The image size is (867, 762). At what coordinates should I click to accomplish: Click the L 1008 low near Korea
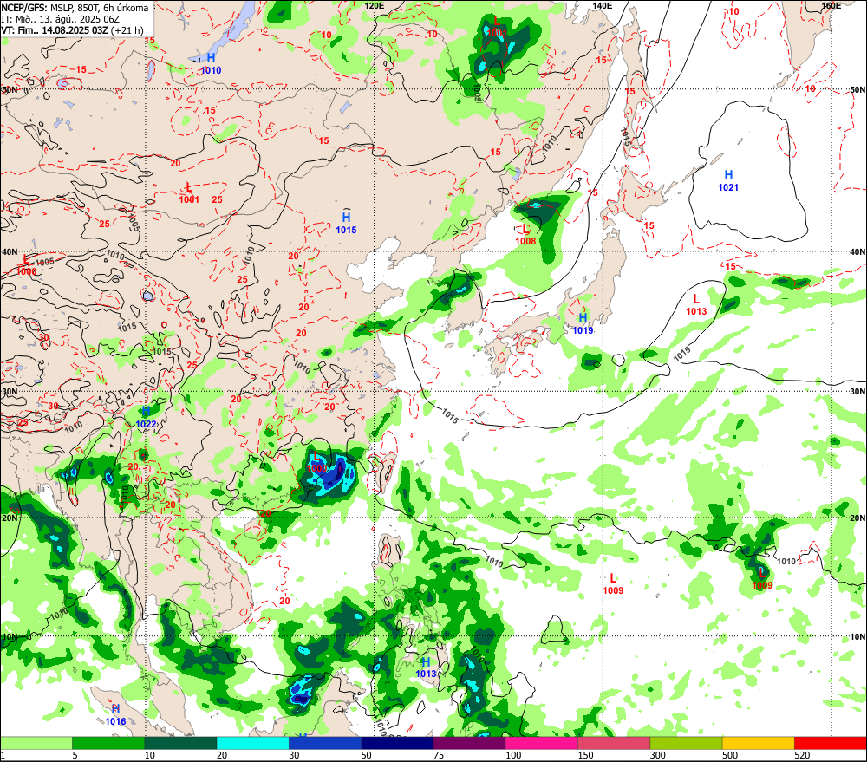point(525,235)
